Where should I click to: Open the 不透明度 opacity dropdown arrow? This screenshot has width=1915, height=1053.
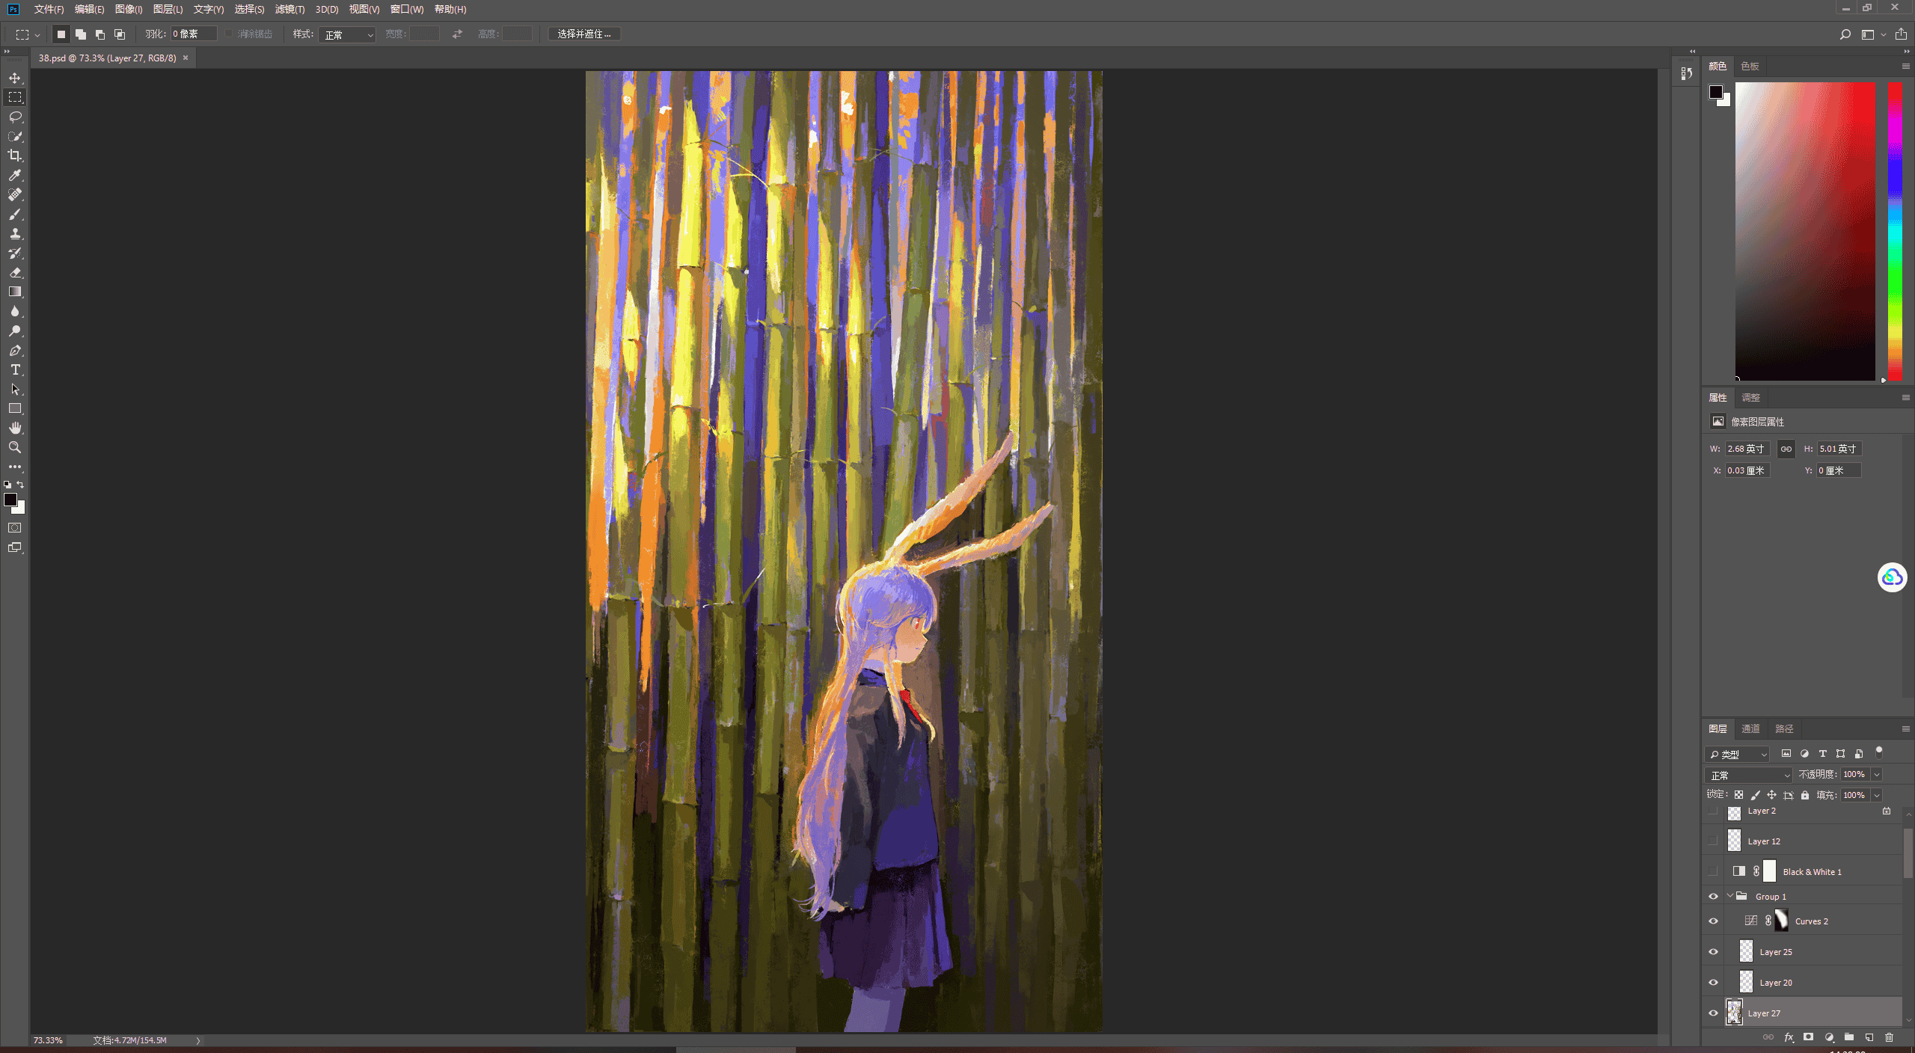1876,775
